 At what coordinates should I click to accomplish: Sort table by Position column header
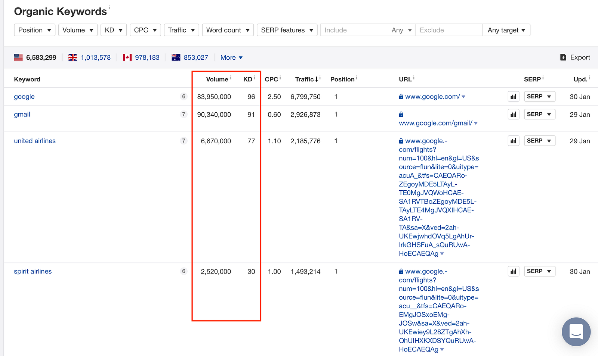coord(342,79)
